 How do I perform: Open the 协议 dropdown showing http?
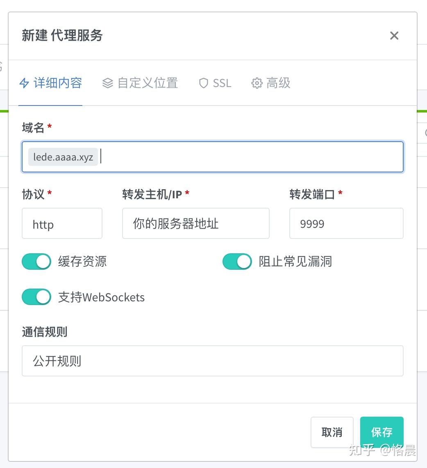point(62,223)
